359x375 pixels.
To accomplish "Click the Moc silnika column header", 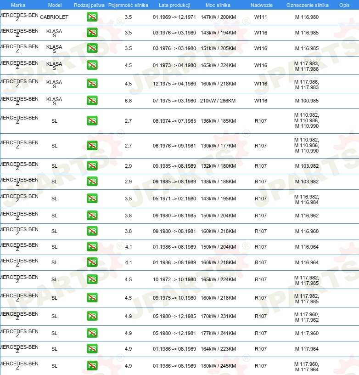I will click(x=218, y=5).
